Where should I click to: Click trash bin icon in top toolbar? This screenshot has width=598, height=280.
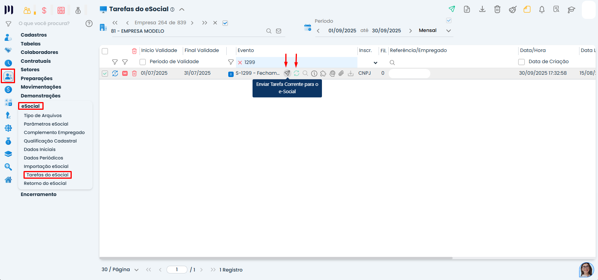coord(497,9)
